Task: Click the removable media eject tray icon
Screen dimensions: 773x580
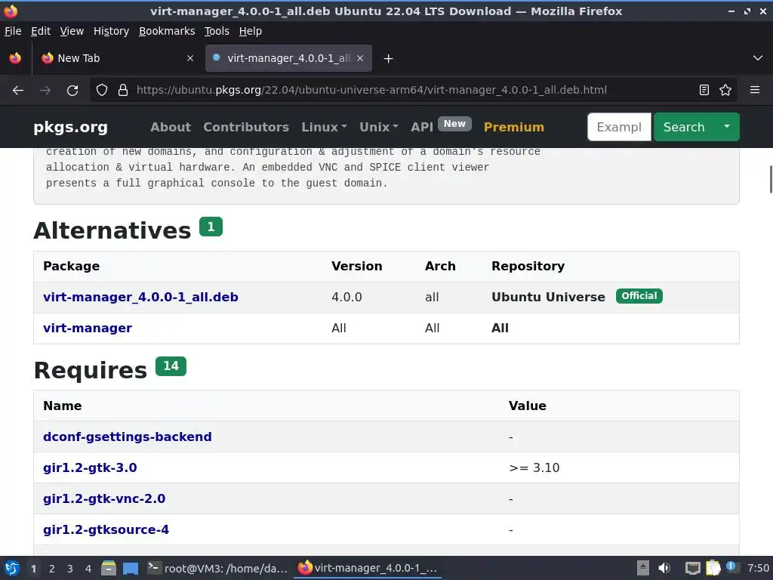Action: [x=643, y=568]
